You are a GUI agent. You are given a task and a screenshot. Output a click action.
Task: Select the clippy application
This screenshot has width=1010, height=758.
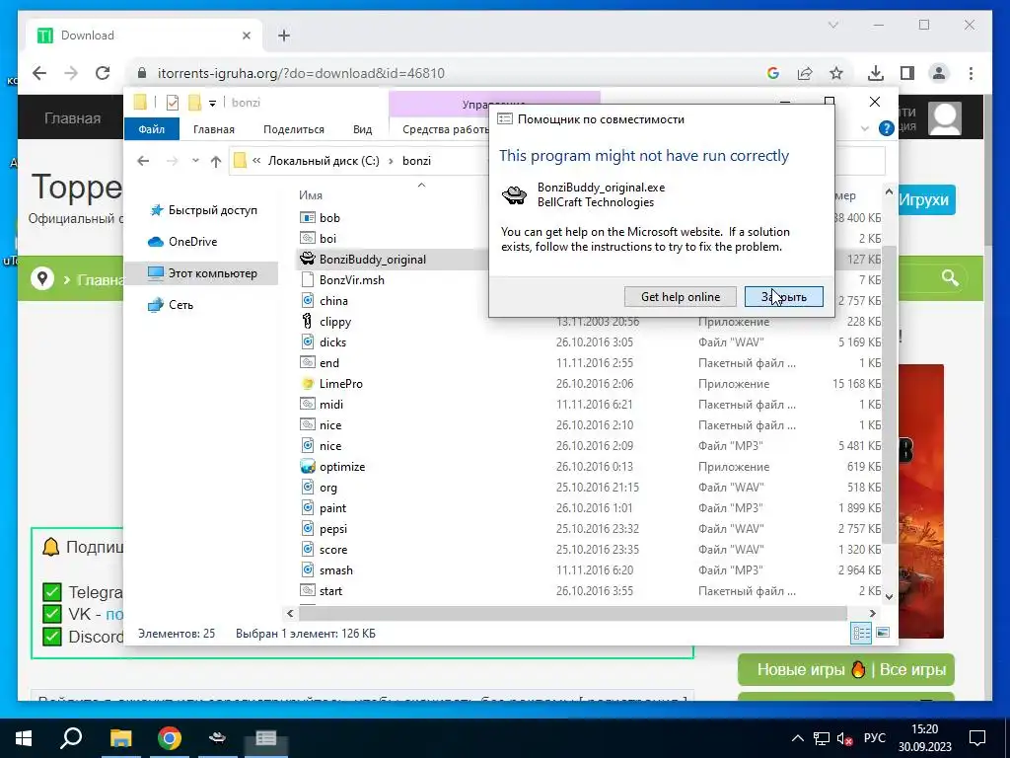click(335, 321)
